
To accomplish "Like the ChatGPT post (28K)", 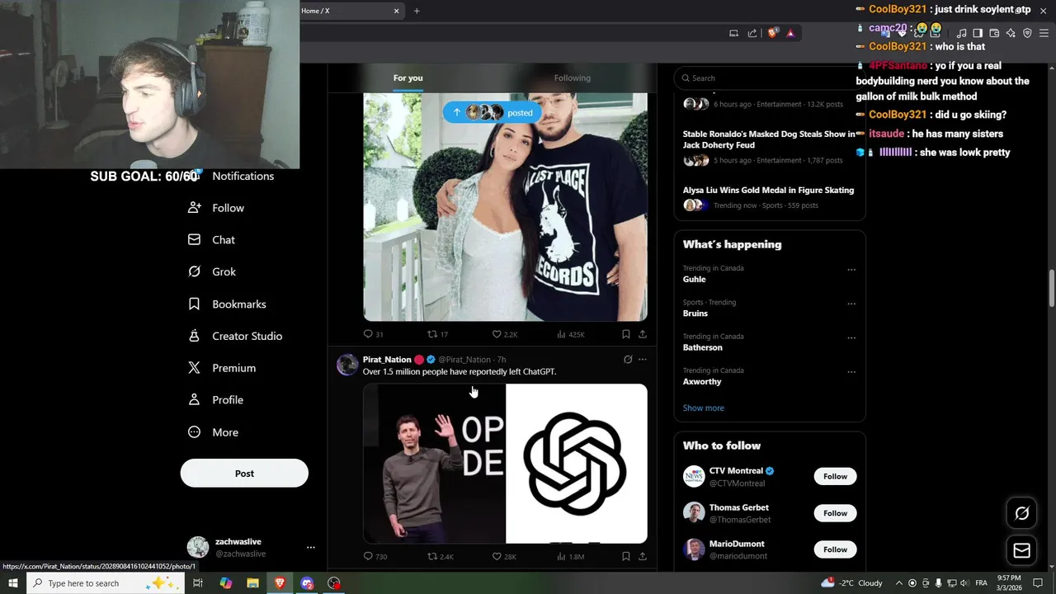I will (503, 556).
